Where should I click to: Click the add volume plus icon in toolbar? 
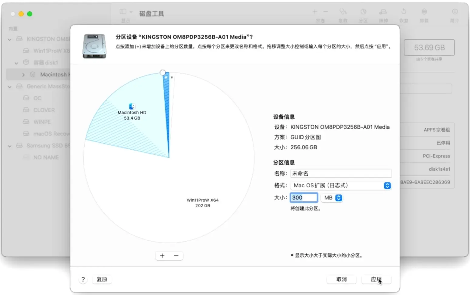pyautogui.click(x=315, y=12)
